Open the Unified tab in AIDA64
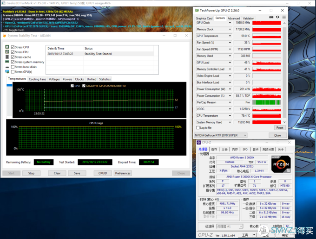 (x=92, y=79)
